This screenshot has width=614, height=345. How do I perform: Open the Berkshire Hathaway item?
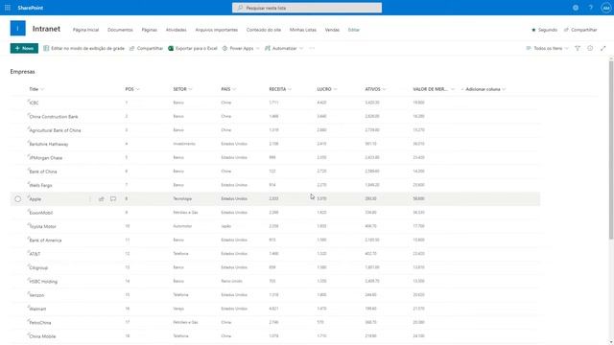click(49, 144)
